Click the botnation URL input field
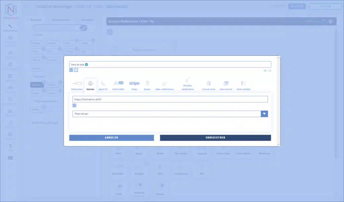The height and width of the screenshot is (202, 344). (x=170, y=99)
